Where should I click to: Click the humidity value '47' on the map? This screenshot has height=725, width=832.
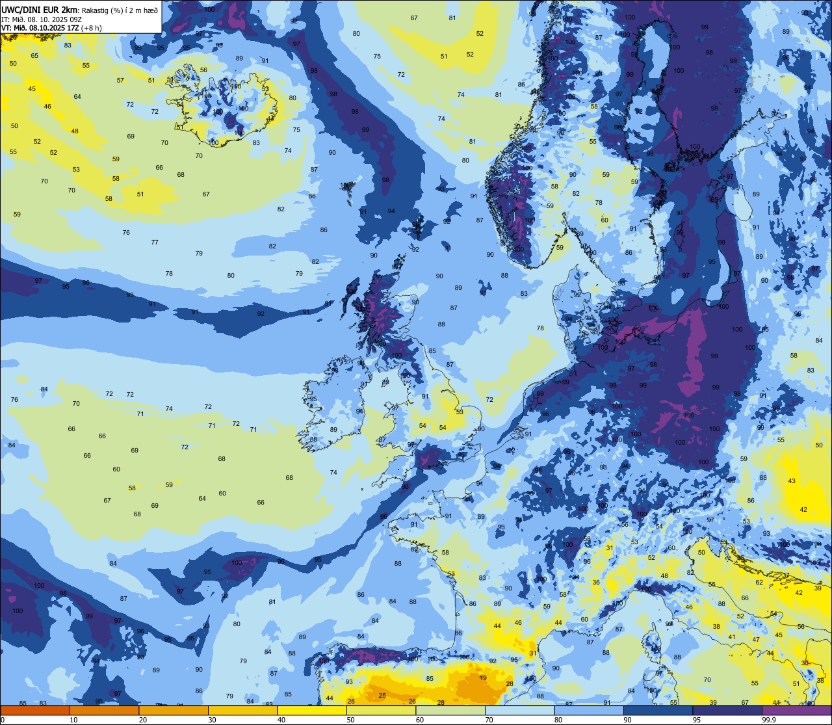click(x=755, y=640)
